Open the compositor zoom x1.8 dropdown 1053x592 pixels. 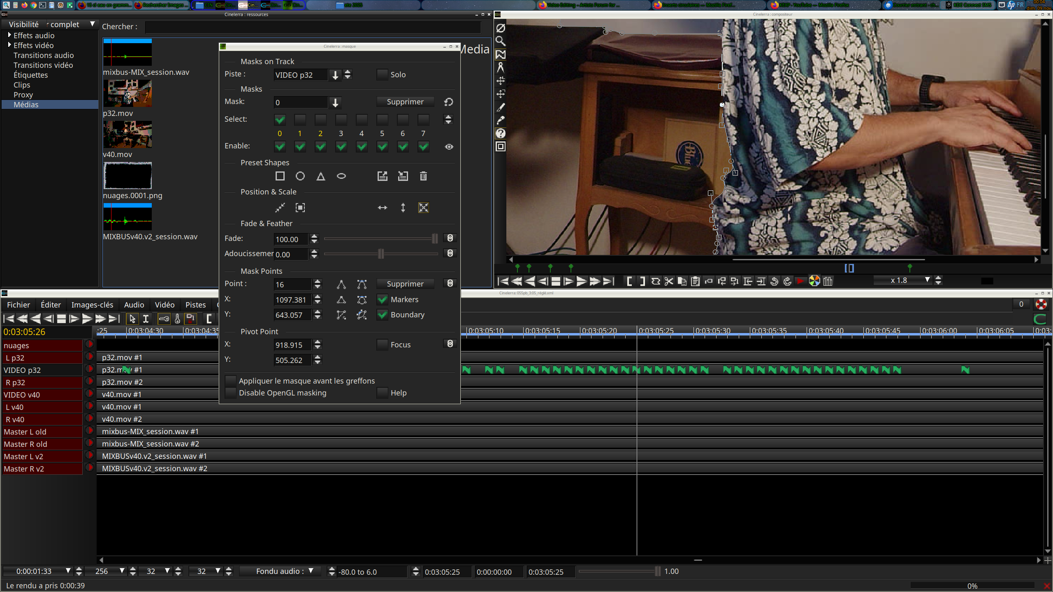[927, 280]
